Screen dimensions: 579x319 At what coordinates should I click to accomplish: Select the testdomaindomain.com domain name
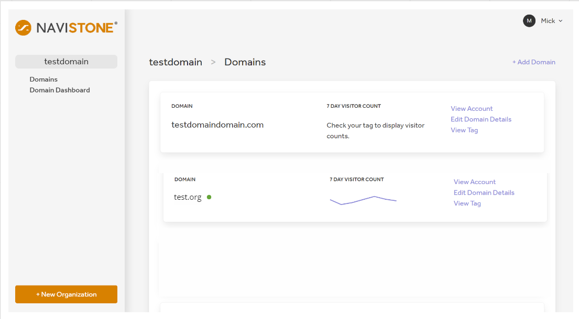coord(217,125)
